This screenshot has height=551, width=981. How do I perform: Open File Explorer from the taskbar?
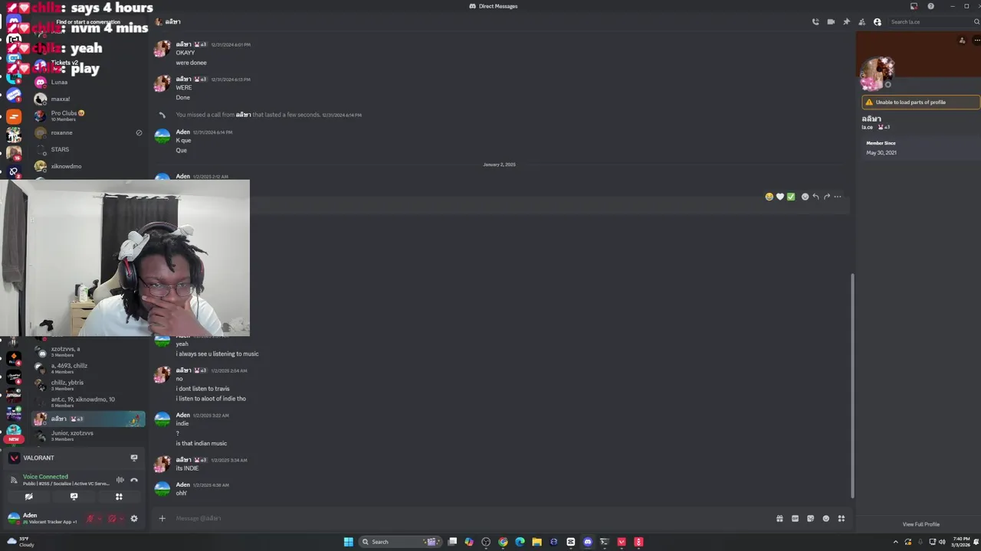[536, 542]
